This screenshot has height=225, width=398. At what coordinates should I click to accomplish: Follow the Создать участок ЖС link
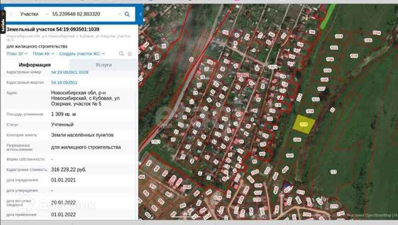82,54
